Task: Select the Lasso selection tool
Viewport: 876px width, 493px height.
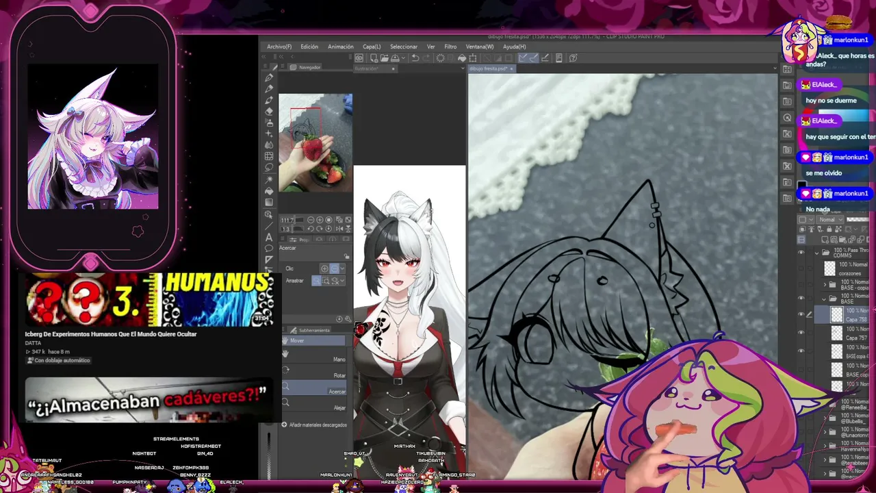Action: pos(269,167)
